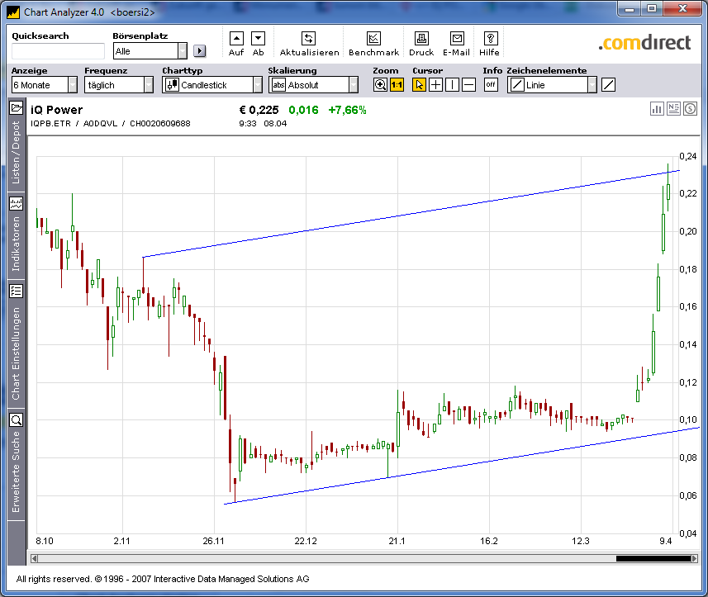Open Hilfe help icon
This screenshot has width=708, height=597.
490,39
